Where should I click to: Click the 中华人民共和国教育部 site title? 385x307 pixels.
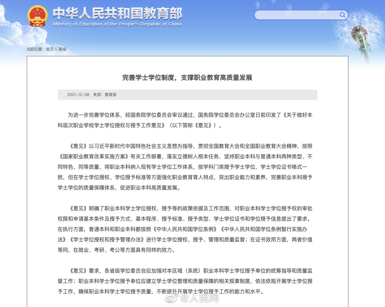coord(118,13)
